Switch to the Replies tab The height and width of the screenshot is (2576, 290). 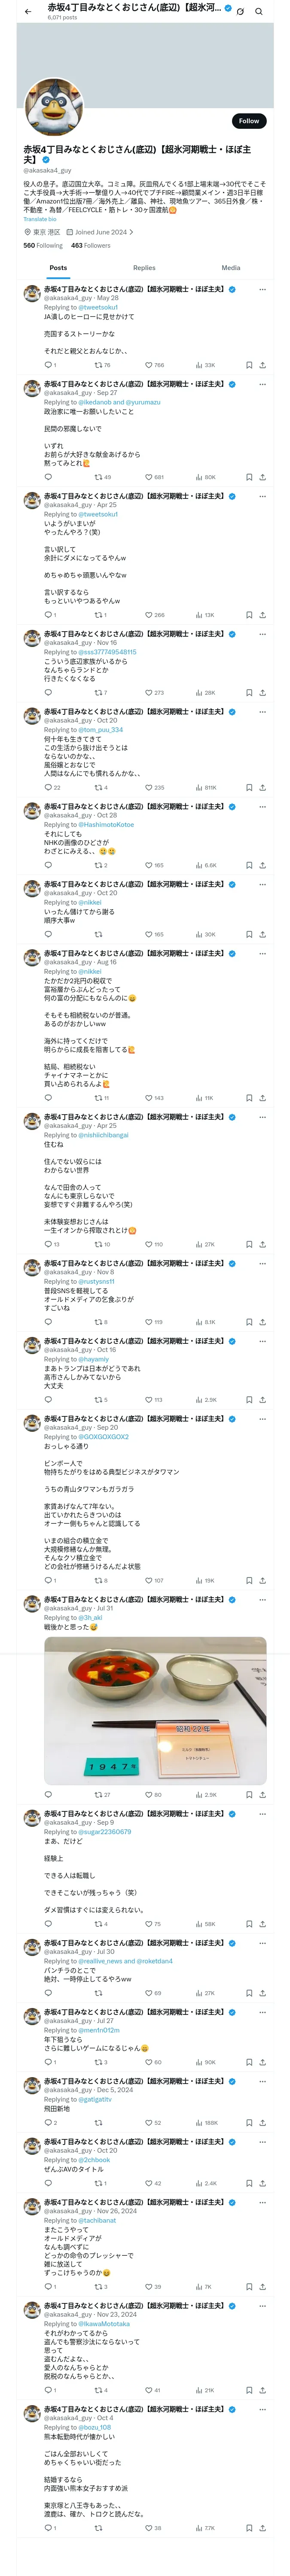(x=144, y=268)
